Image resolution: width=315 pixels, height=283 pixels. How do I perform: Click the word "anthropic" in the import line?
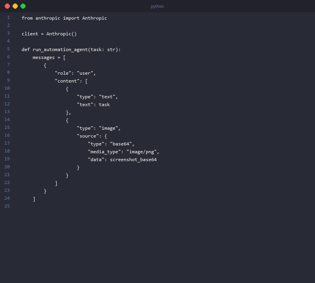48,18
